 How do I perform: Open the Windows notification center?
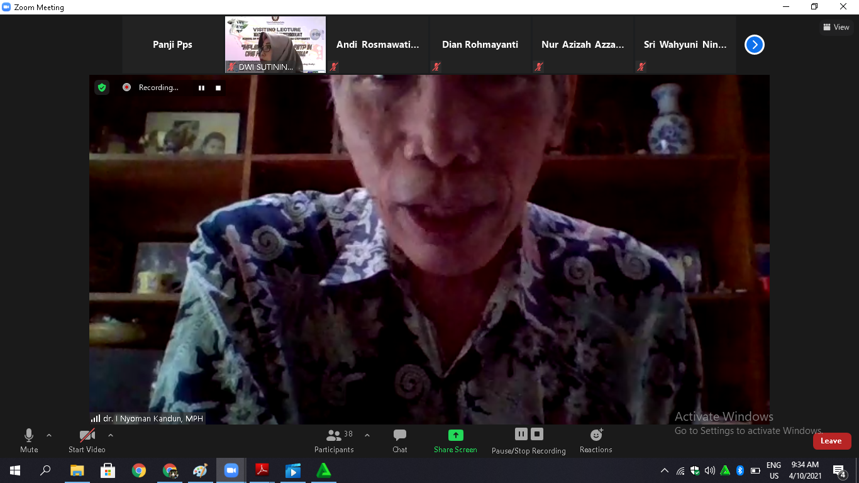[839, 470]
